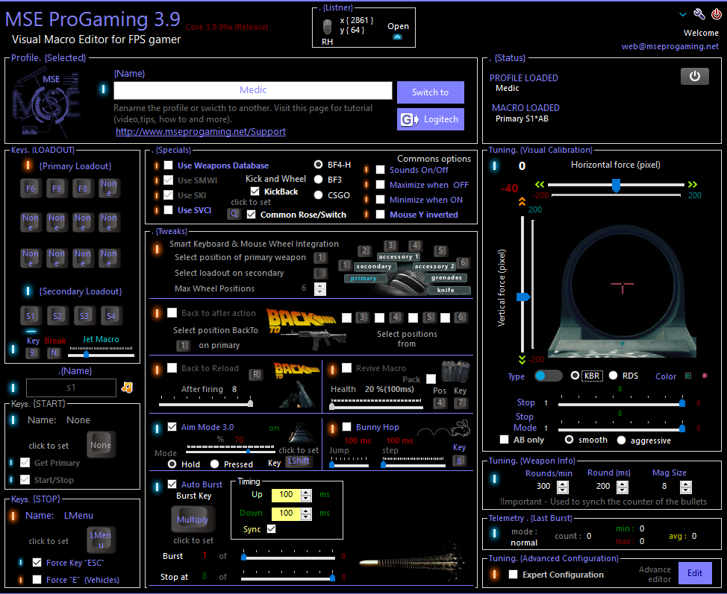Click the red power exit icon
This screenshot has width=727, height=594.
(717, 14)
